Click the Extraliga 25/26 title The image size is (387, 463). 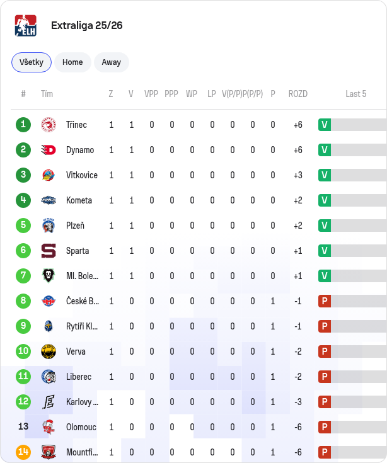87,26
